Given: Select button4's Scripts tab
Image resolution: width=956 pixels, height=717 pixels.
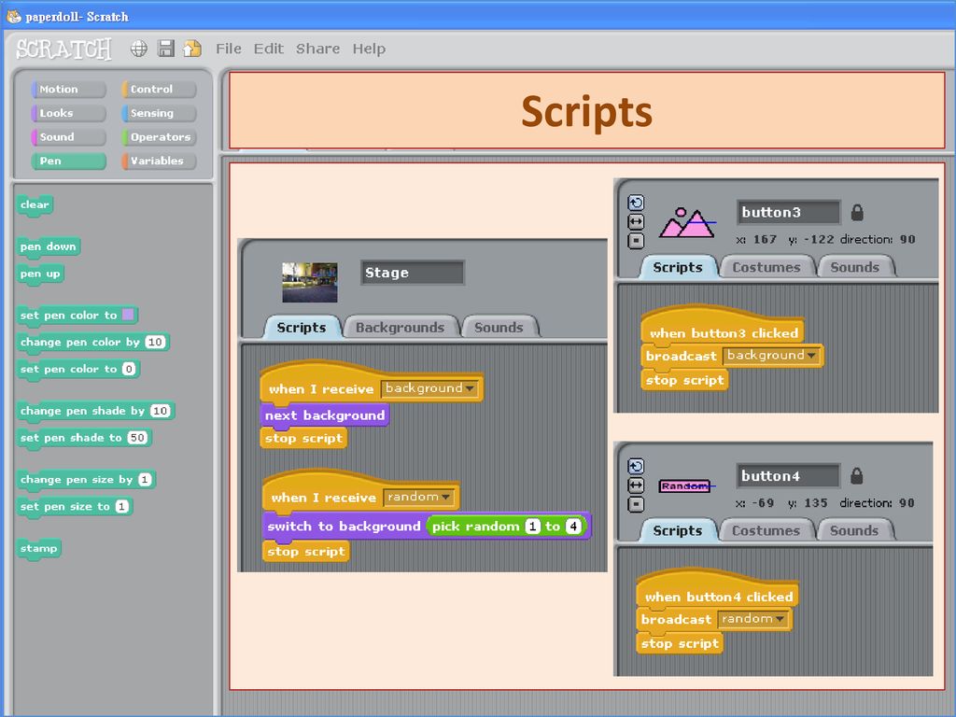Looking at the screenshot, I should [x=678, y=530].
